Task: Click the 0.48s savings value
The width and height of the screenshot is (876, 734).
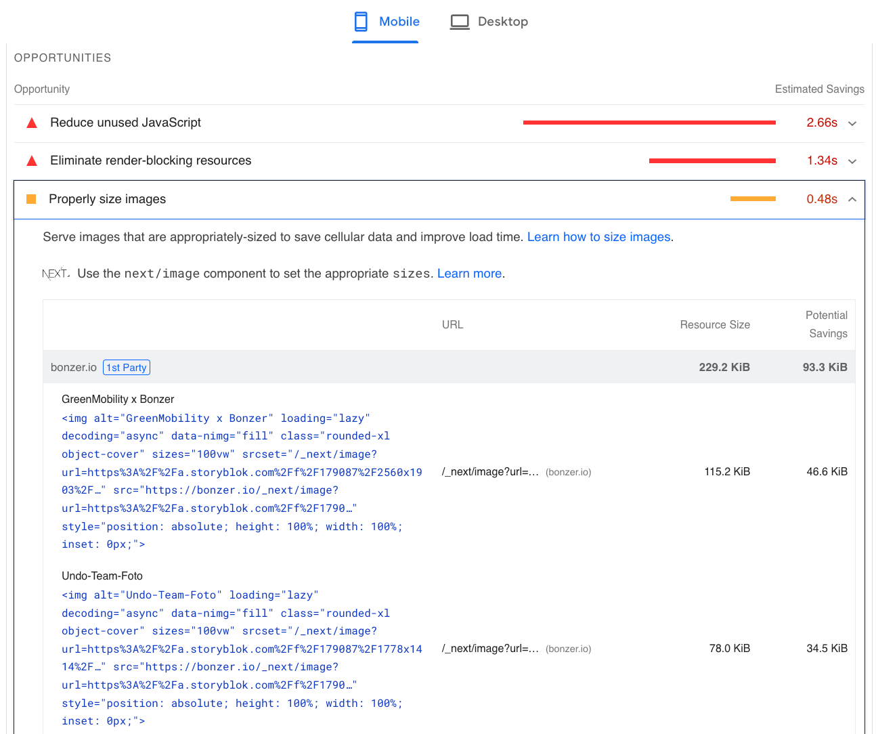Action: [822, 199]
